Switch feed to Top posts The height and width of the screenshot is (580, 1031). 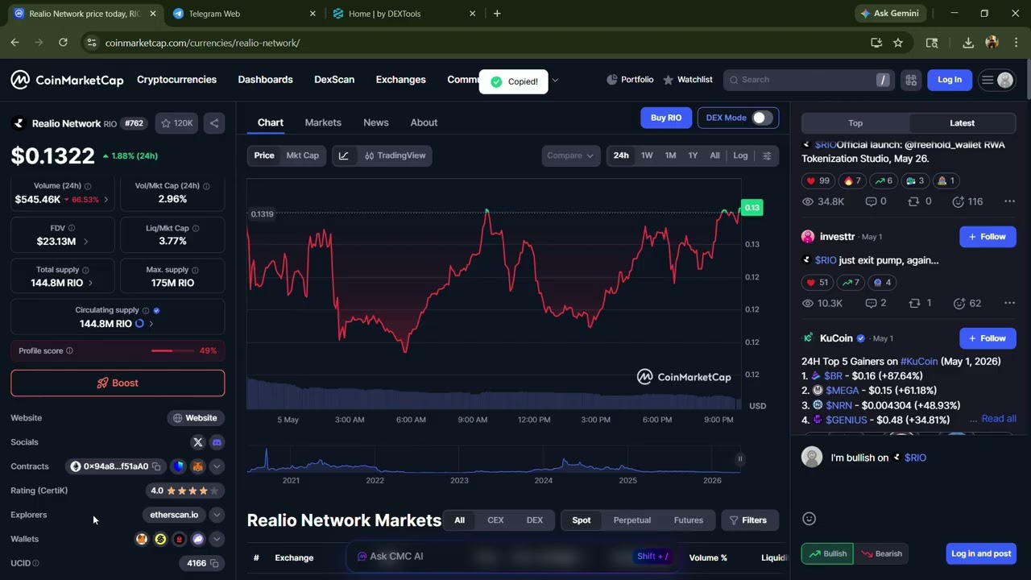tap(855, 123)
